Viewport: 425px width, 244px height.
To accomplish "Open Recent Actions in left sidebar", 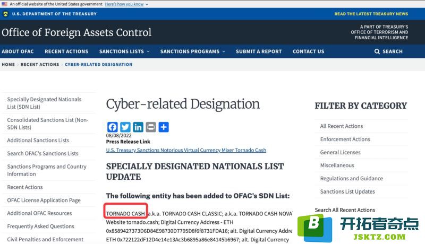I will [x=49, y=187].
